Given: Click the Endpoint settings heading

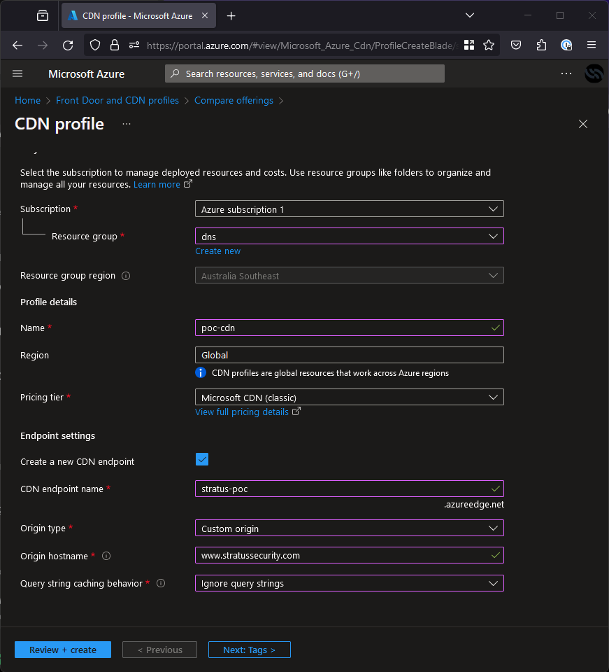Looking at the screenshot, I should click(x=58, y=436).
